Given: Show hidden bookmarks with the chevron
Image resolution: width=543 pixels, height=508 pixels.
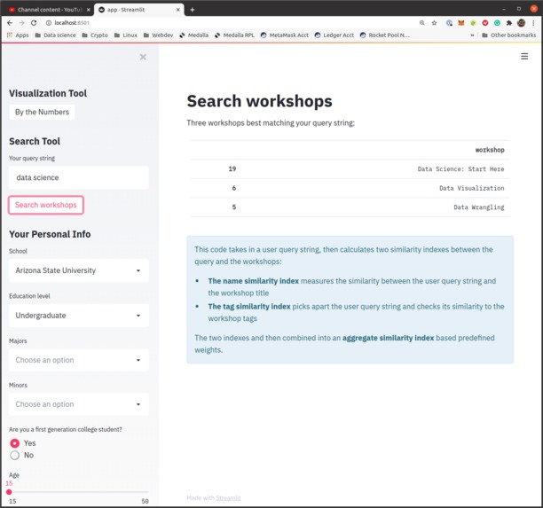Looking at the screenshot, I should (x=472, y=35).
